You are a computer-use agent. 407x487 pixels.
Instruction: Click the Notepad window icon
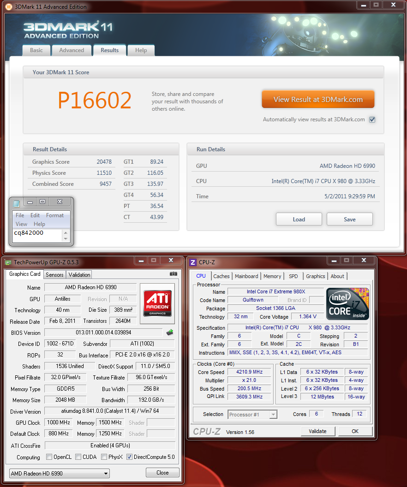17,203
